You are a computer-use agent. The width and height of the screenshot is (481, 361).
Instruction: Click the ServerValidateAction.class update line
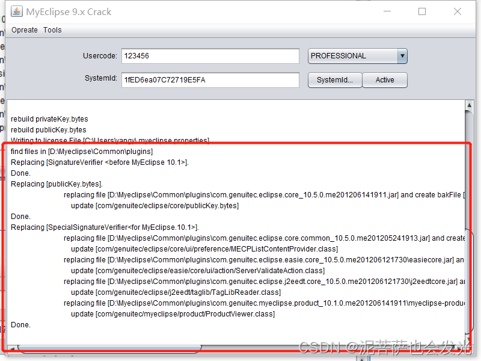(198, 271)
